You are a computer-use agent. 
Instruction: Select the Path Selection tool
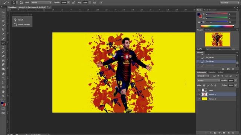click(3, 82)
